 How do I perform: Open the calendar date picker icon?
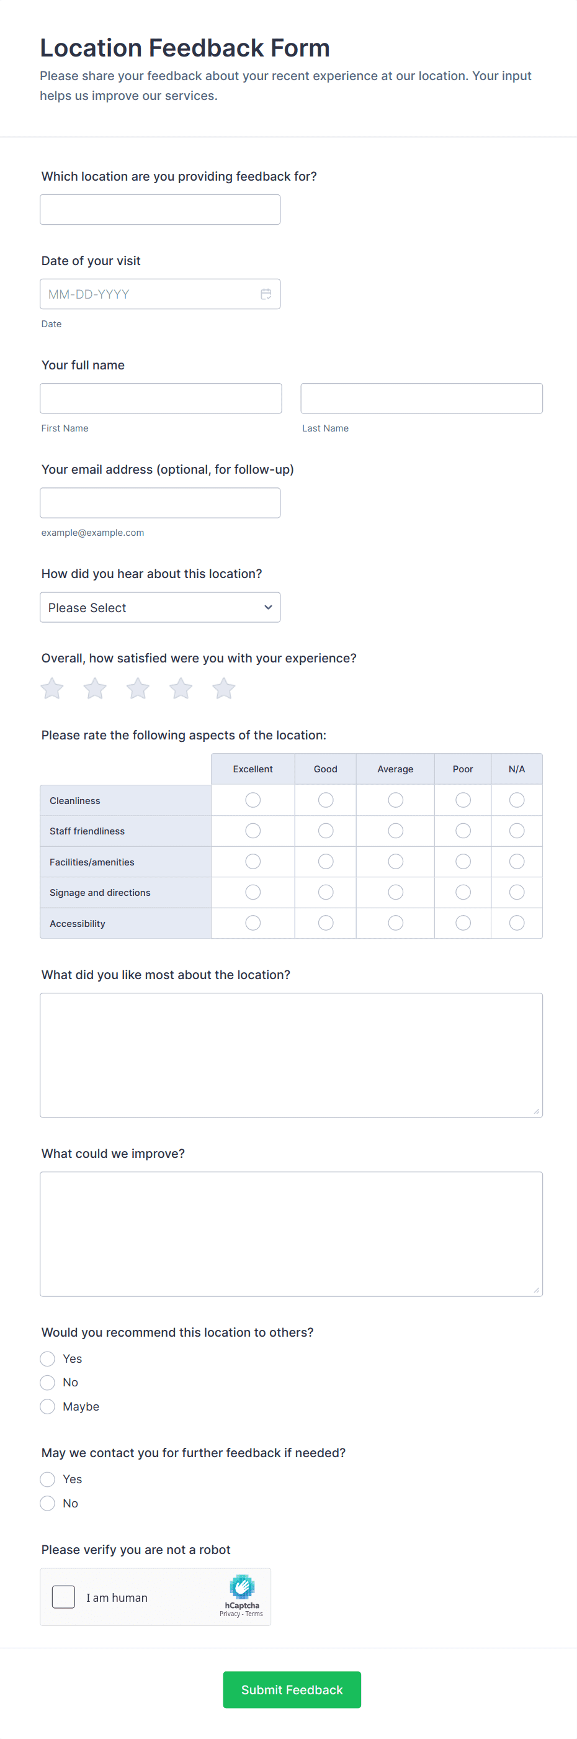click(266, 294)
